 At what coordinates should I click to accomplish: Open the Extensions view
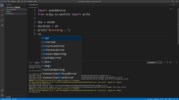(x=2, y=25)
